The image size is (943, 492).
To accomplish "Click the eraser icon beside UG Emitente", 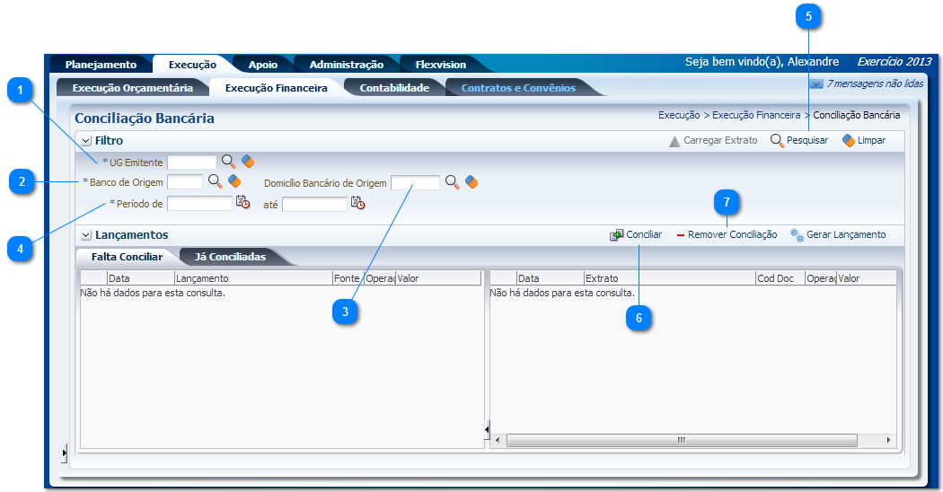I will [248, 162].
